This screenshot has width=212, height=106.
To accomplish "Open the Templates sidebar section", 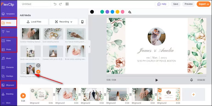I will [x=9, y=14].
